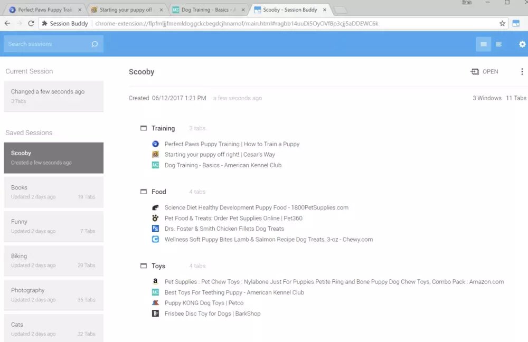
Task: Click the Session Buddy extension toolbar icon
Action: pyautogui.click(x=516, y=23)
